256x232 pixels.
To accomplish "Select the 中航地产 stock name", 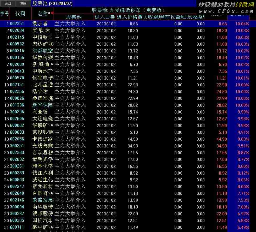I will coord(43,71).
